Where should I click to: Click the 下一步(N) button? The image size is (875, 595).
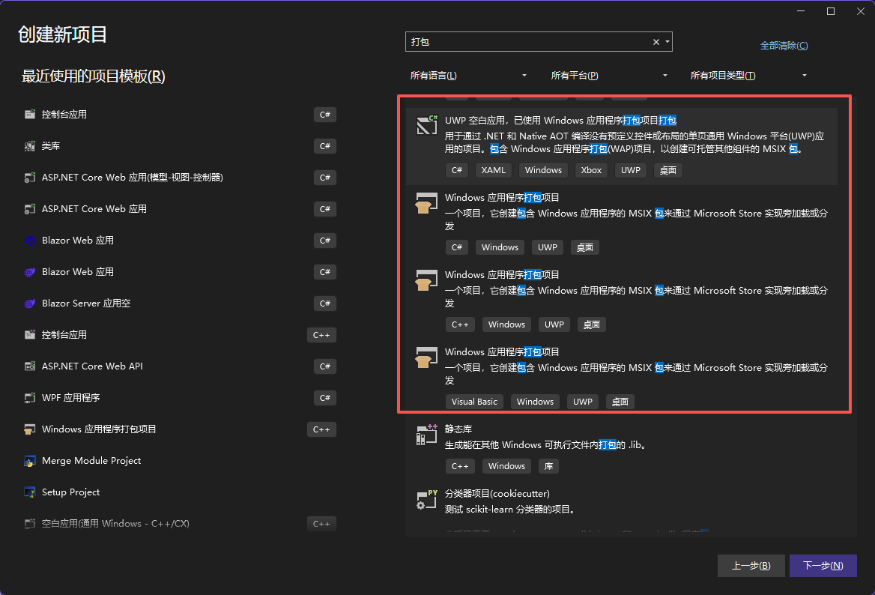click(823, 566)
